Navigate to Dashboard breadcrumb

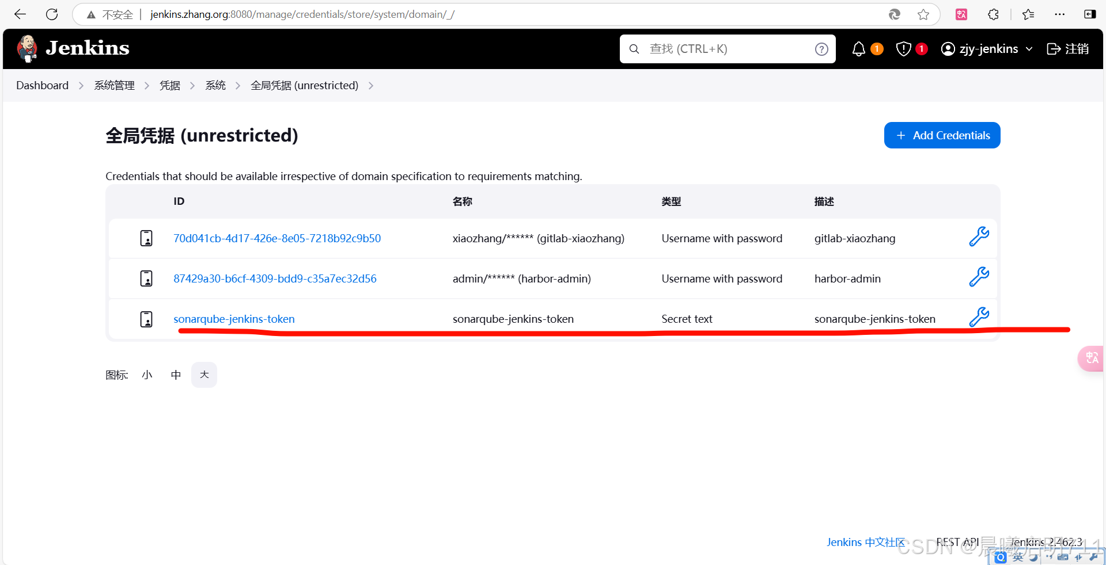[x=42, y=85]
